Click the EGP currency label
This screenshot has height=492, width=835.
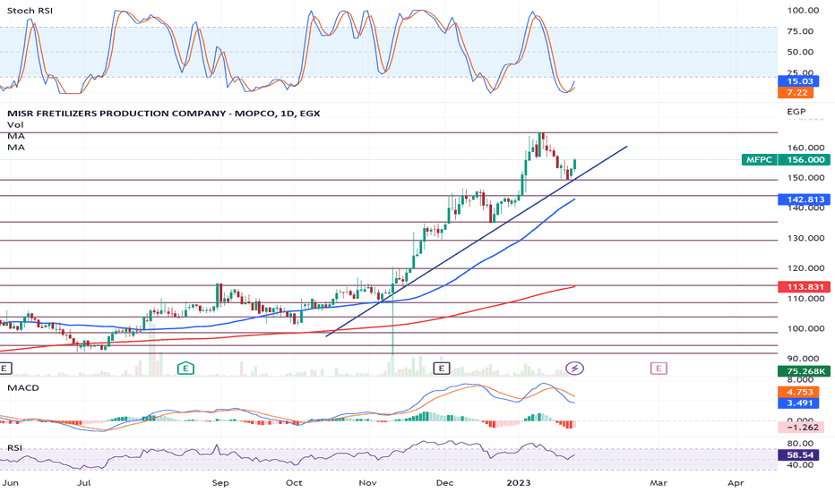pyautogui.click(x=796, y=112)
